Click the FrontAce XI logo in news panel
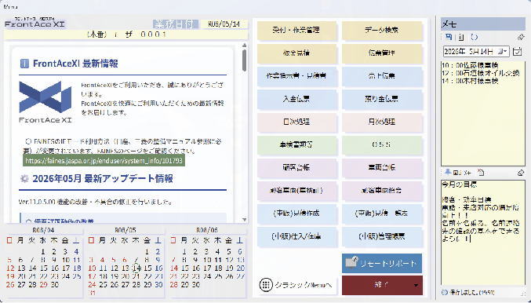 (x=45, y=102)
